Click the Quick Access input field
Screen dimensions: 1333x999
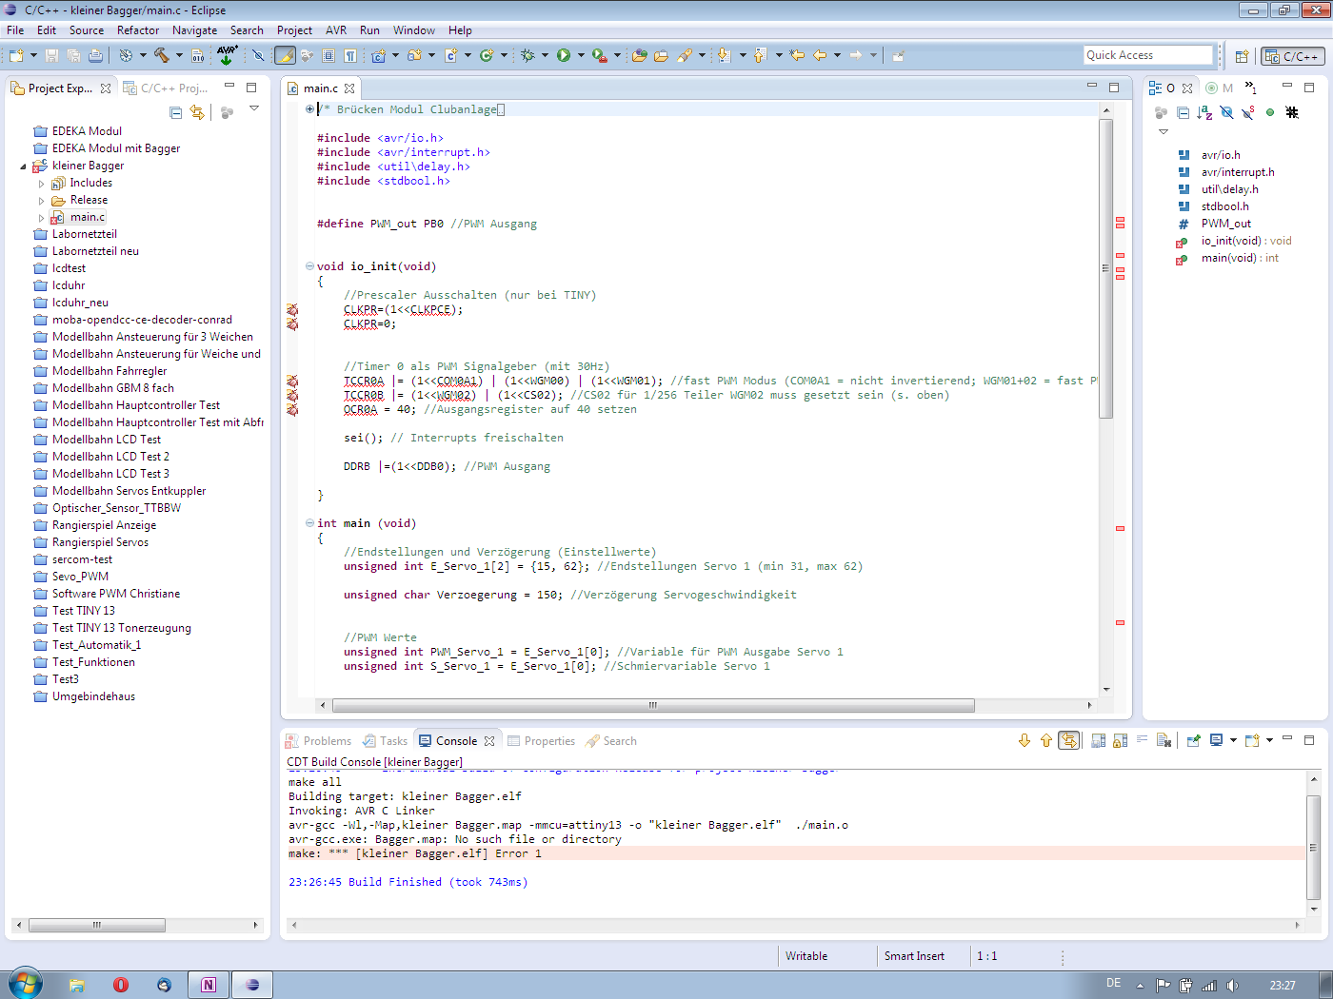coord(1148,55)
